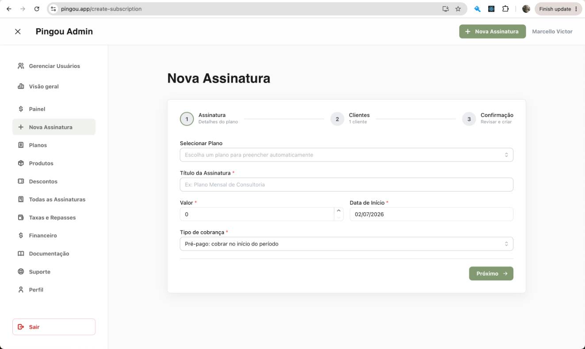585x349 pixels.
Task: Bookmark this page with the star icon
Action: point(458,9)
